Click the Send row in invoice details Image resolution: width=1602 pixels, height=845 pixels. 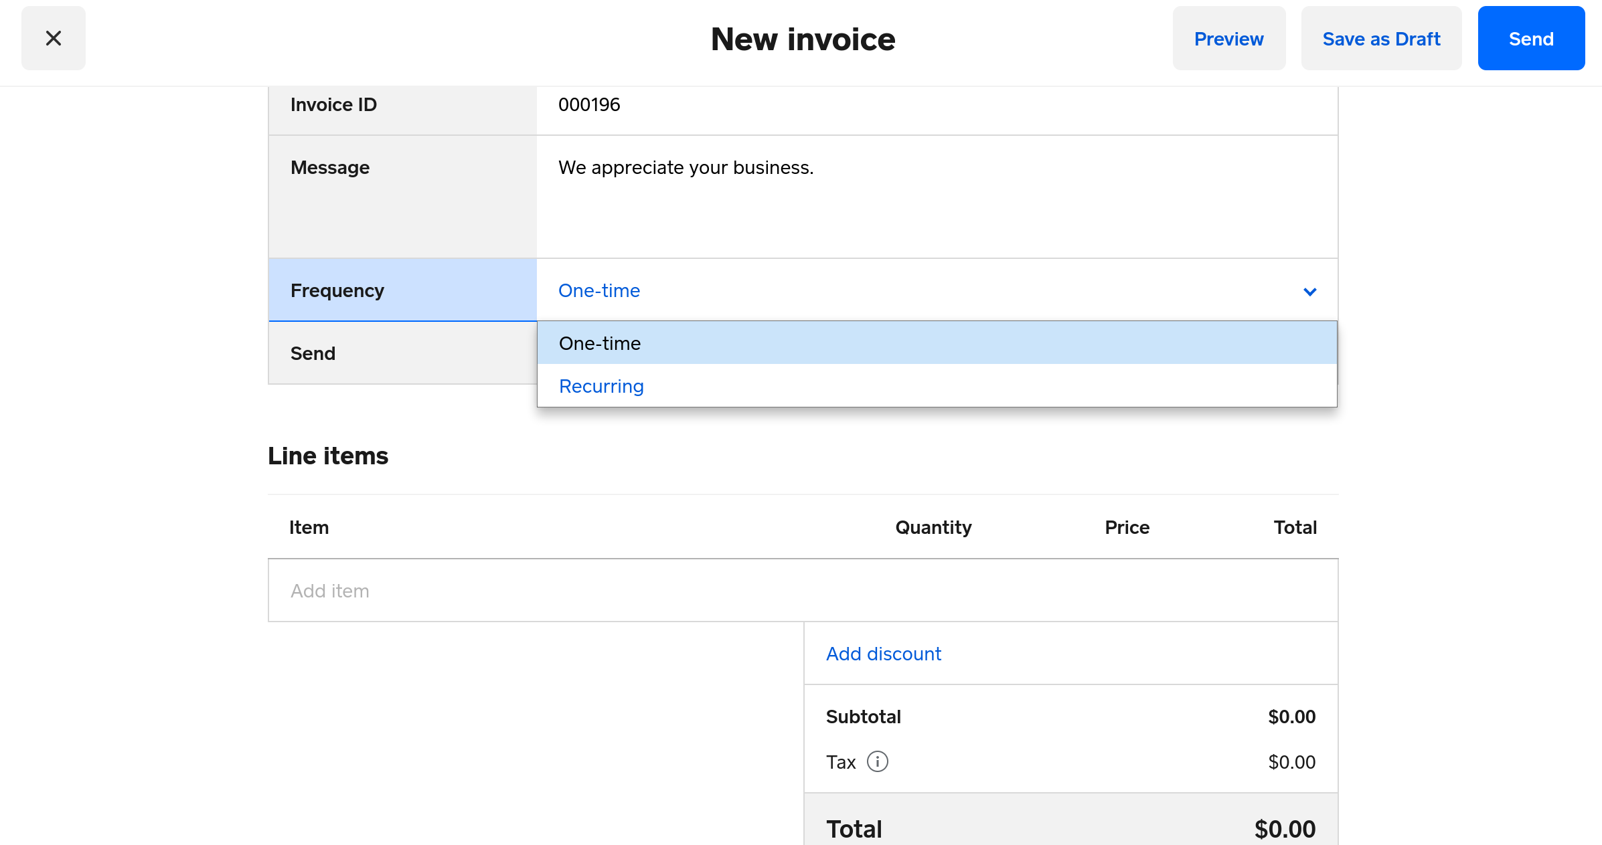(313, 353)
